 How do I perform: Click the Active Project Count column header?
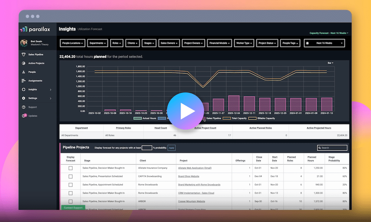click(205, 128)
